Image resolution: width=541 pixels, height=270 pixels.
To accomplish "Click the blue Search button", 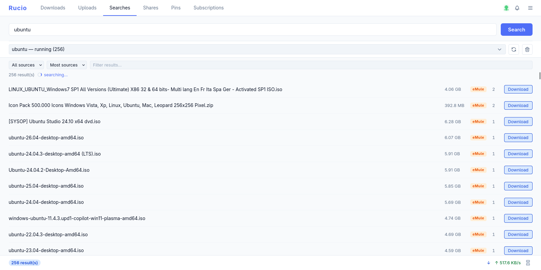I will coord(516,30).
